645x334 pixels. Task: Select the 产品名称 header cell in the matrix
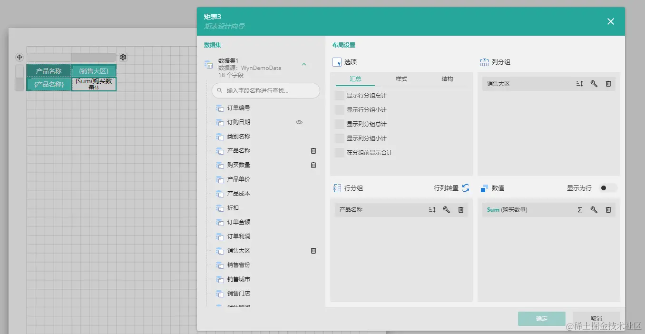[49, 71]
